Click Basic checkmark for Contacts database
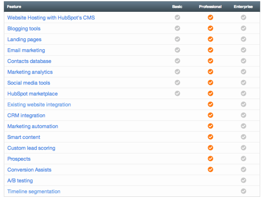 coord(177,61)
